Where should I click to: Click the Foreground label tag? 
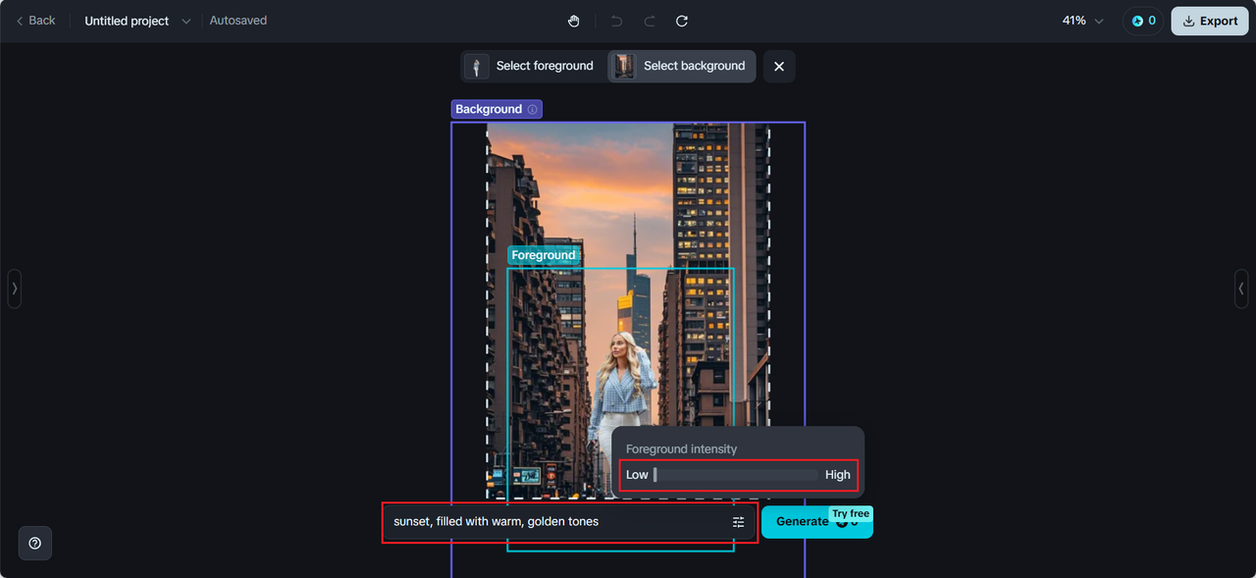544,255
